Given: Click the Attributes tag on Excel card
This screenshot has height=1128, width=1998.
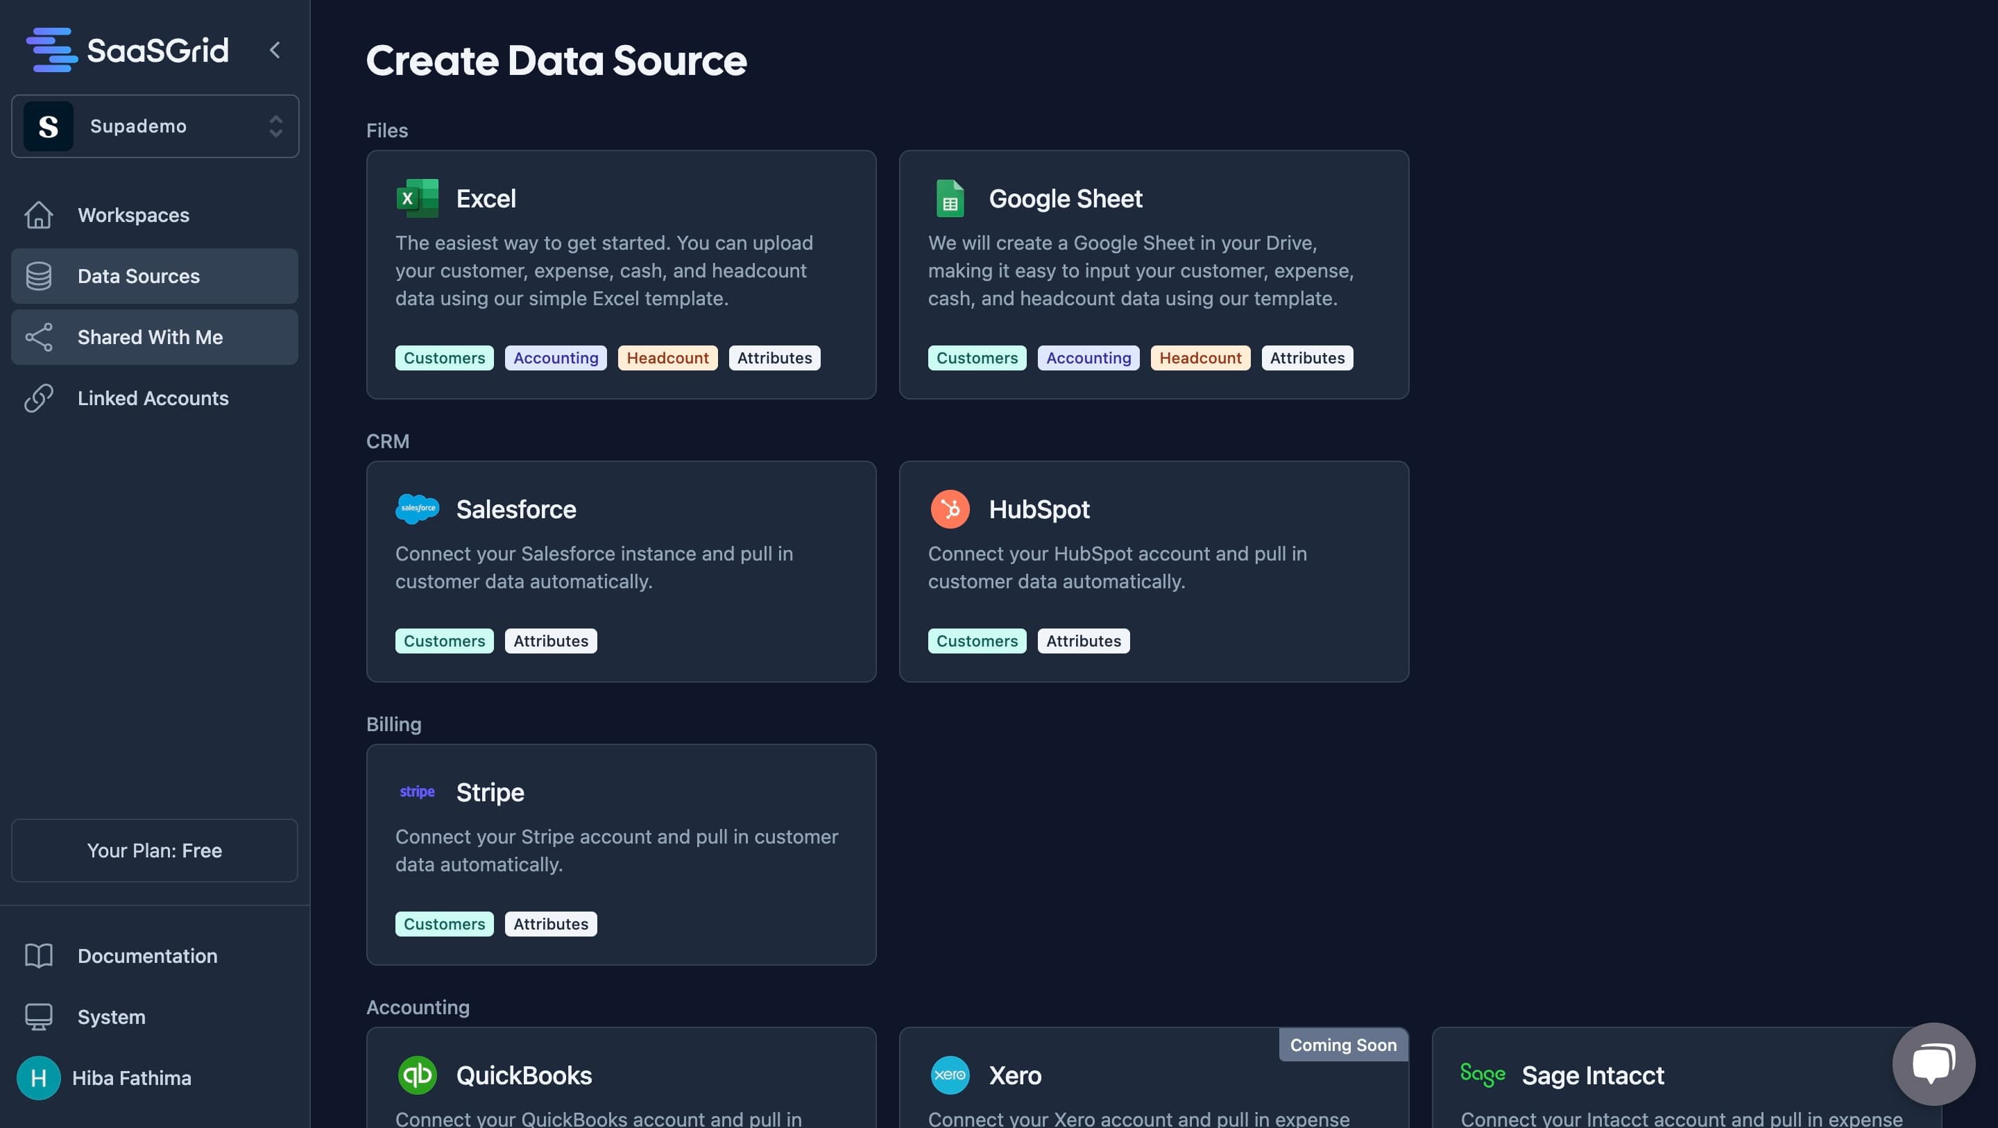Looking at the screenshot, I should [x=775, y=359].
